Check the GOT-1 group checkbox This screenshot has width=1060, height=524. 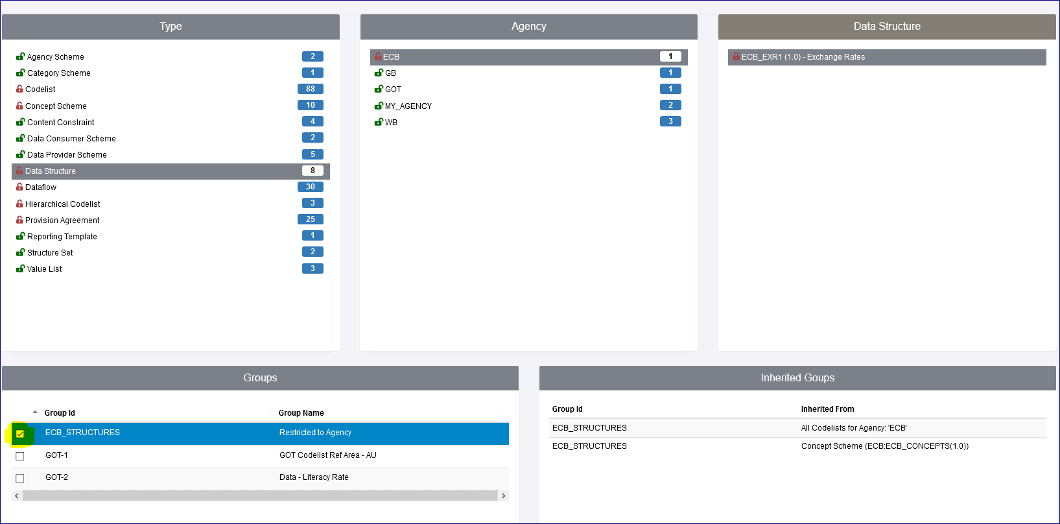coord(20,456)
